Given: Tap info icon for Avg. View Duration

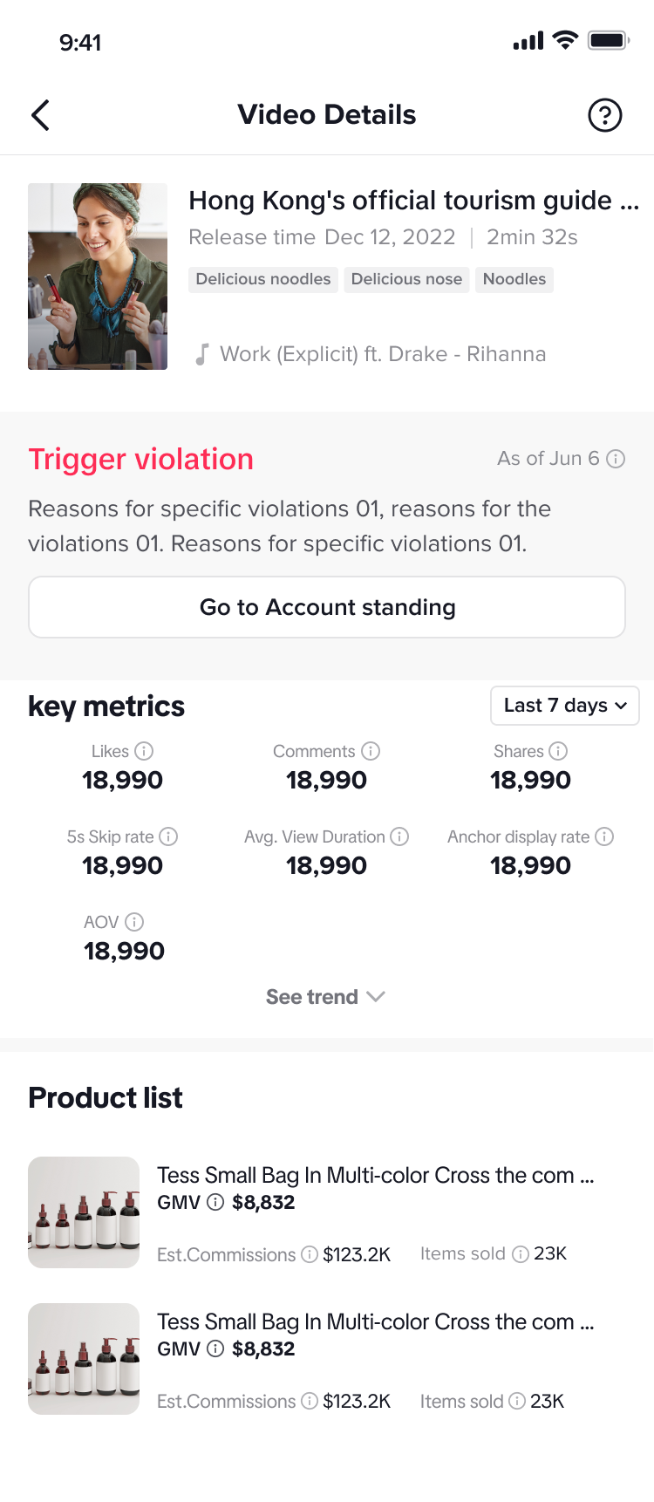Looking at the screenshot, I should click(x=399, y=836).
